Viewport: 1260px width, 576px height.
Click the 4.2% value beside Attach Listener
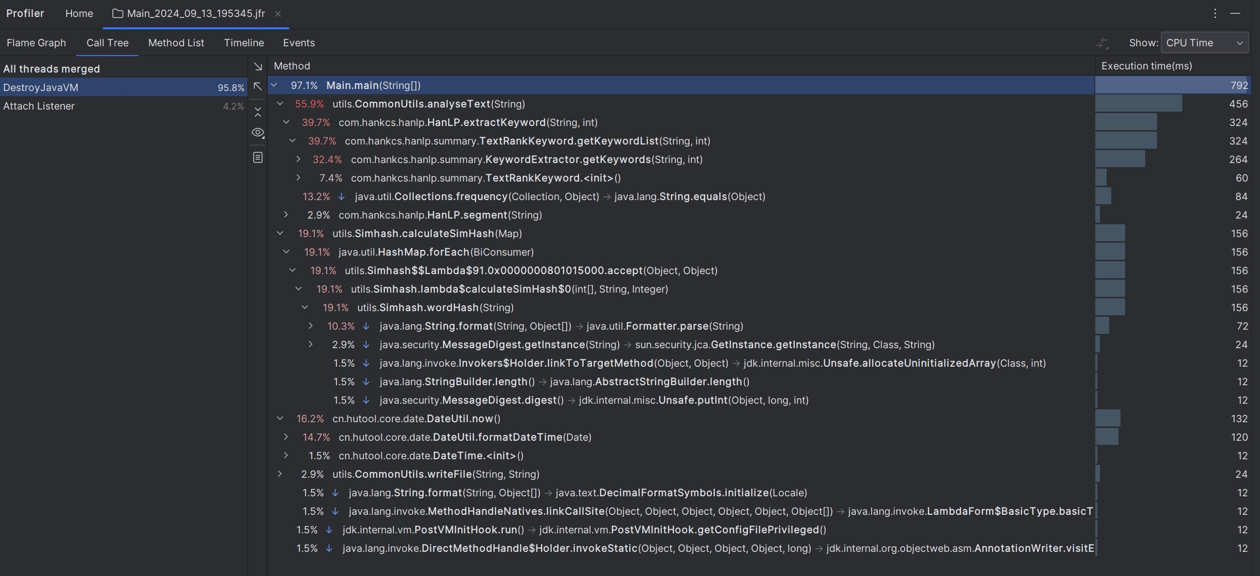[233, 106]
